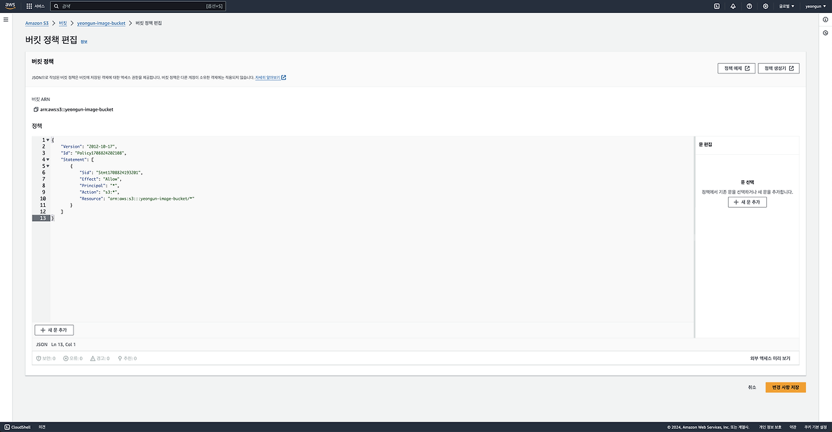Save changes with 변경 사항 저장

click(786, 387)
